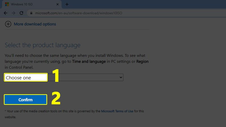The width and height of the screenshot is (226, 127).
Task: Open the Microsoft Terms of Use link
Action: click(117, 111)
